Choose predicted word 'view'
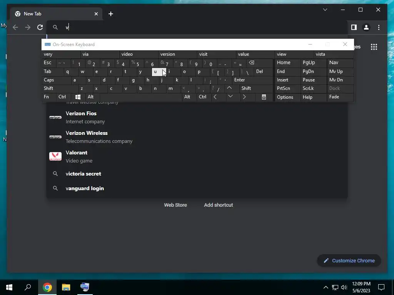Screen dimensions: 394x295 click(294, 54)
